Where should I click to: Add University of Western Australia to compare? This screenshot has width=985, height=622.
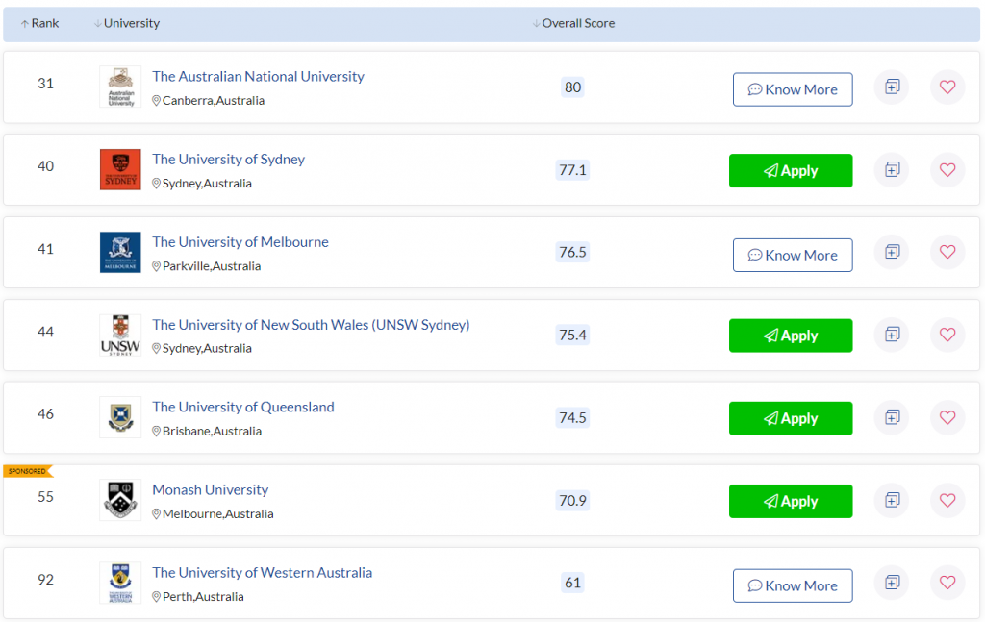[892, 584]
